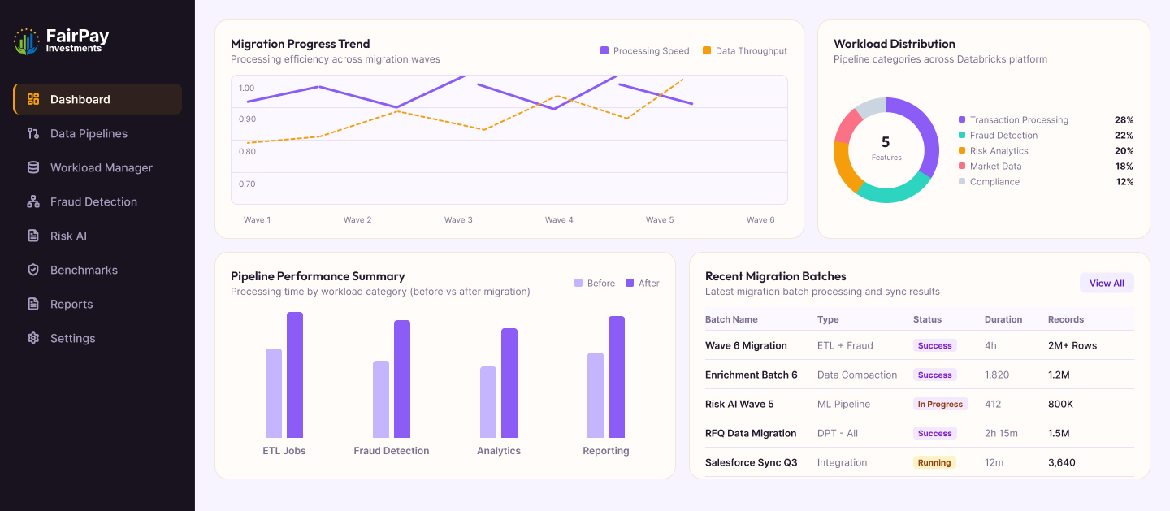1170x511 pixels.
Task: Click the Running status badge
Action: click(x=934, y=462)
